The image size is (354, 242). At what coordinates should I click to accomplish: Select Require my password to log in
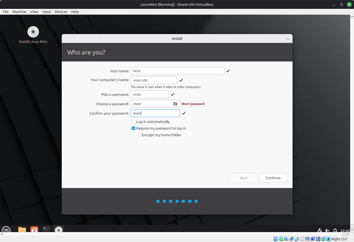pos(159,128)
